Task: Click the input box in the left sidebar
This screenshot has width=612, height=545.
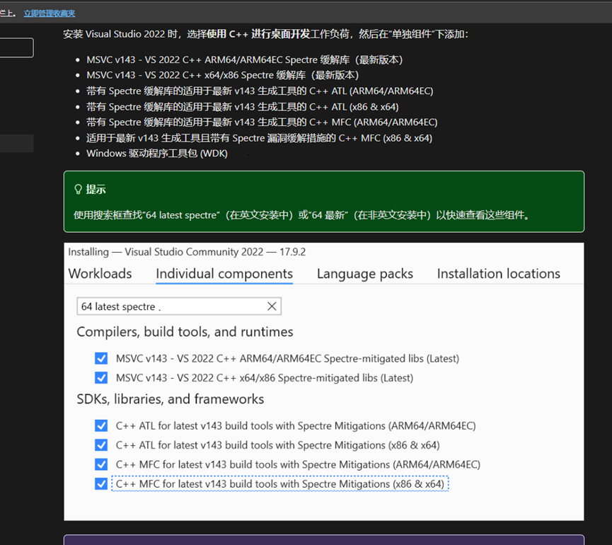Action: coord(16,47)
